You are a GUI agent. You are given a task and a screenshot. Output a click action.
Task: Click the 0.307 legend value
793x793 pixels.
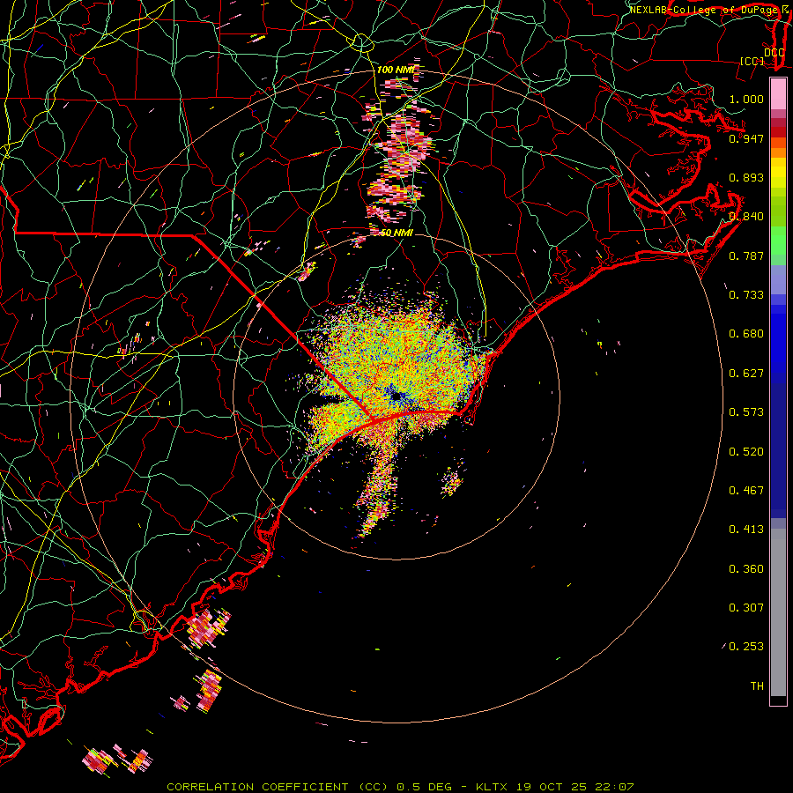click(x=746, y=608)
